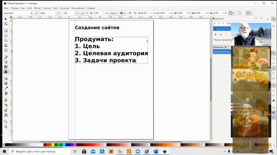Open the lines spacing unit dropdown
This screenshot has height=155, width=277.
[113, 13]
